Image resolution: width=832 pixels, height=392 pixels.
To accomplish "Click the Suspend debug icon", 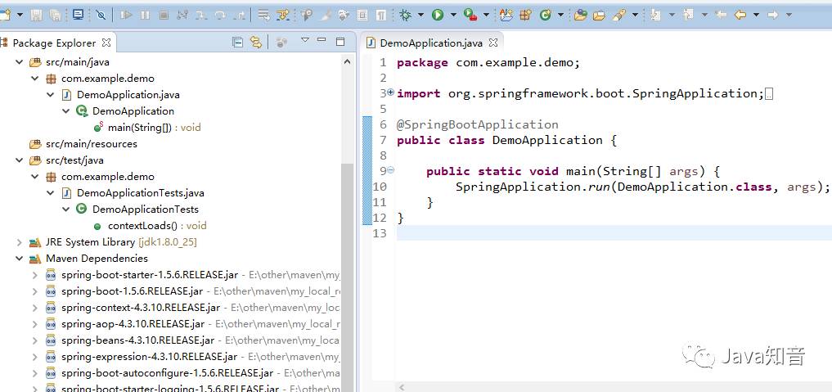I will [x=145, y=16].
